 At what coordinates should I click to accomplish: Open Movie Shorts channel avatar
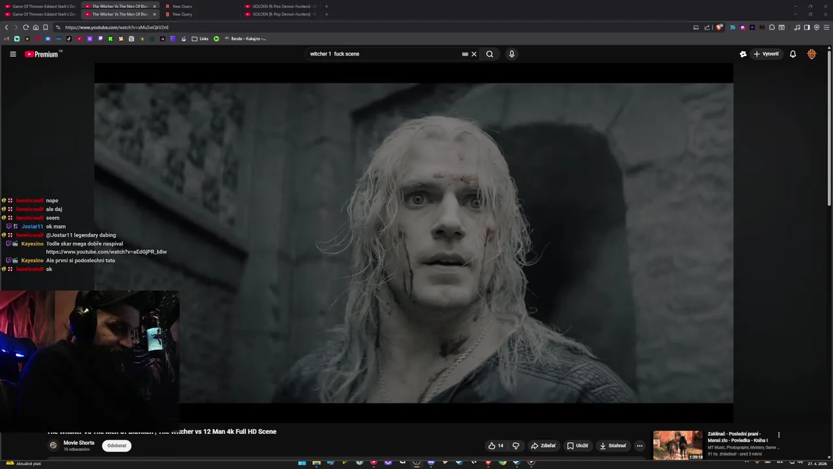pyautogui.click(x=53, y=446)
